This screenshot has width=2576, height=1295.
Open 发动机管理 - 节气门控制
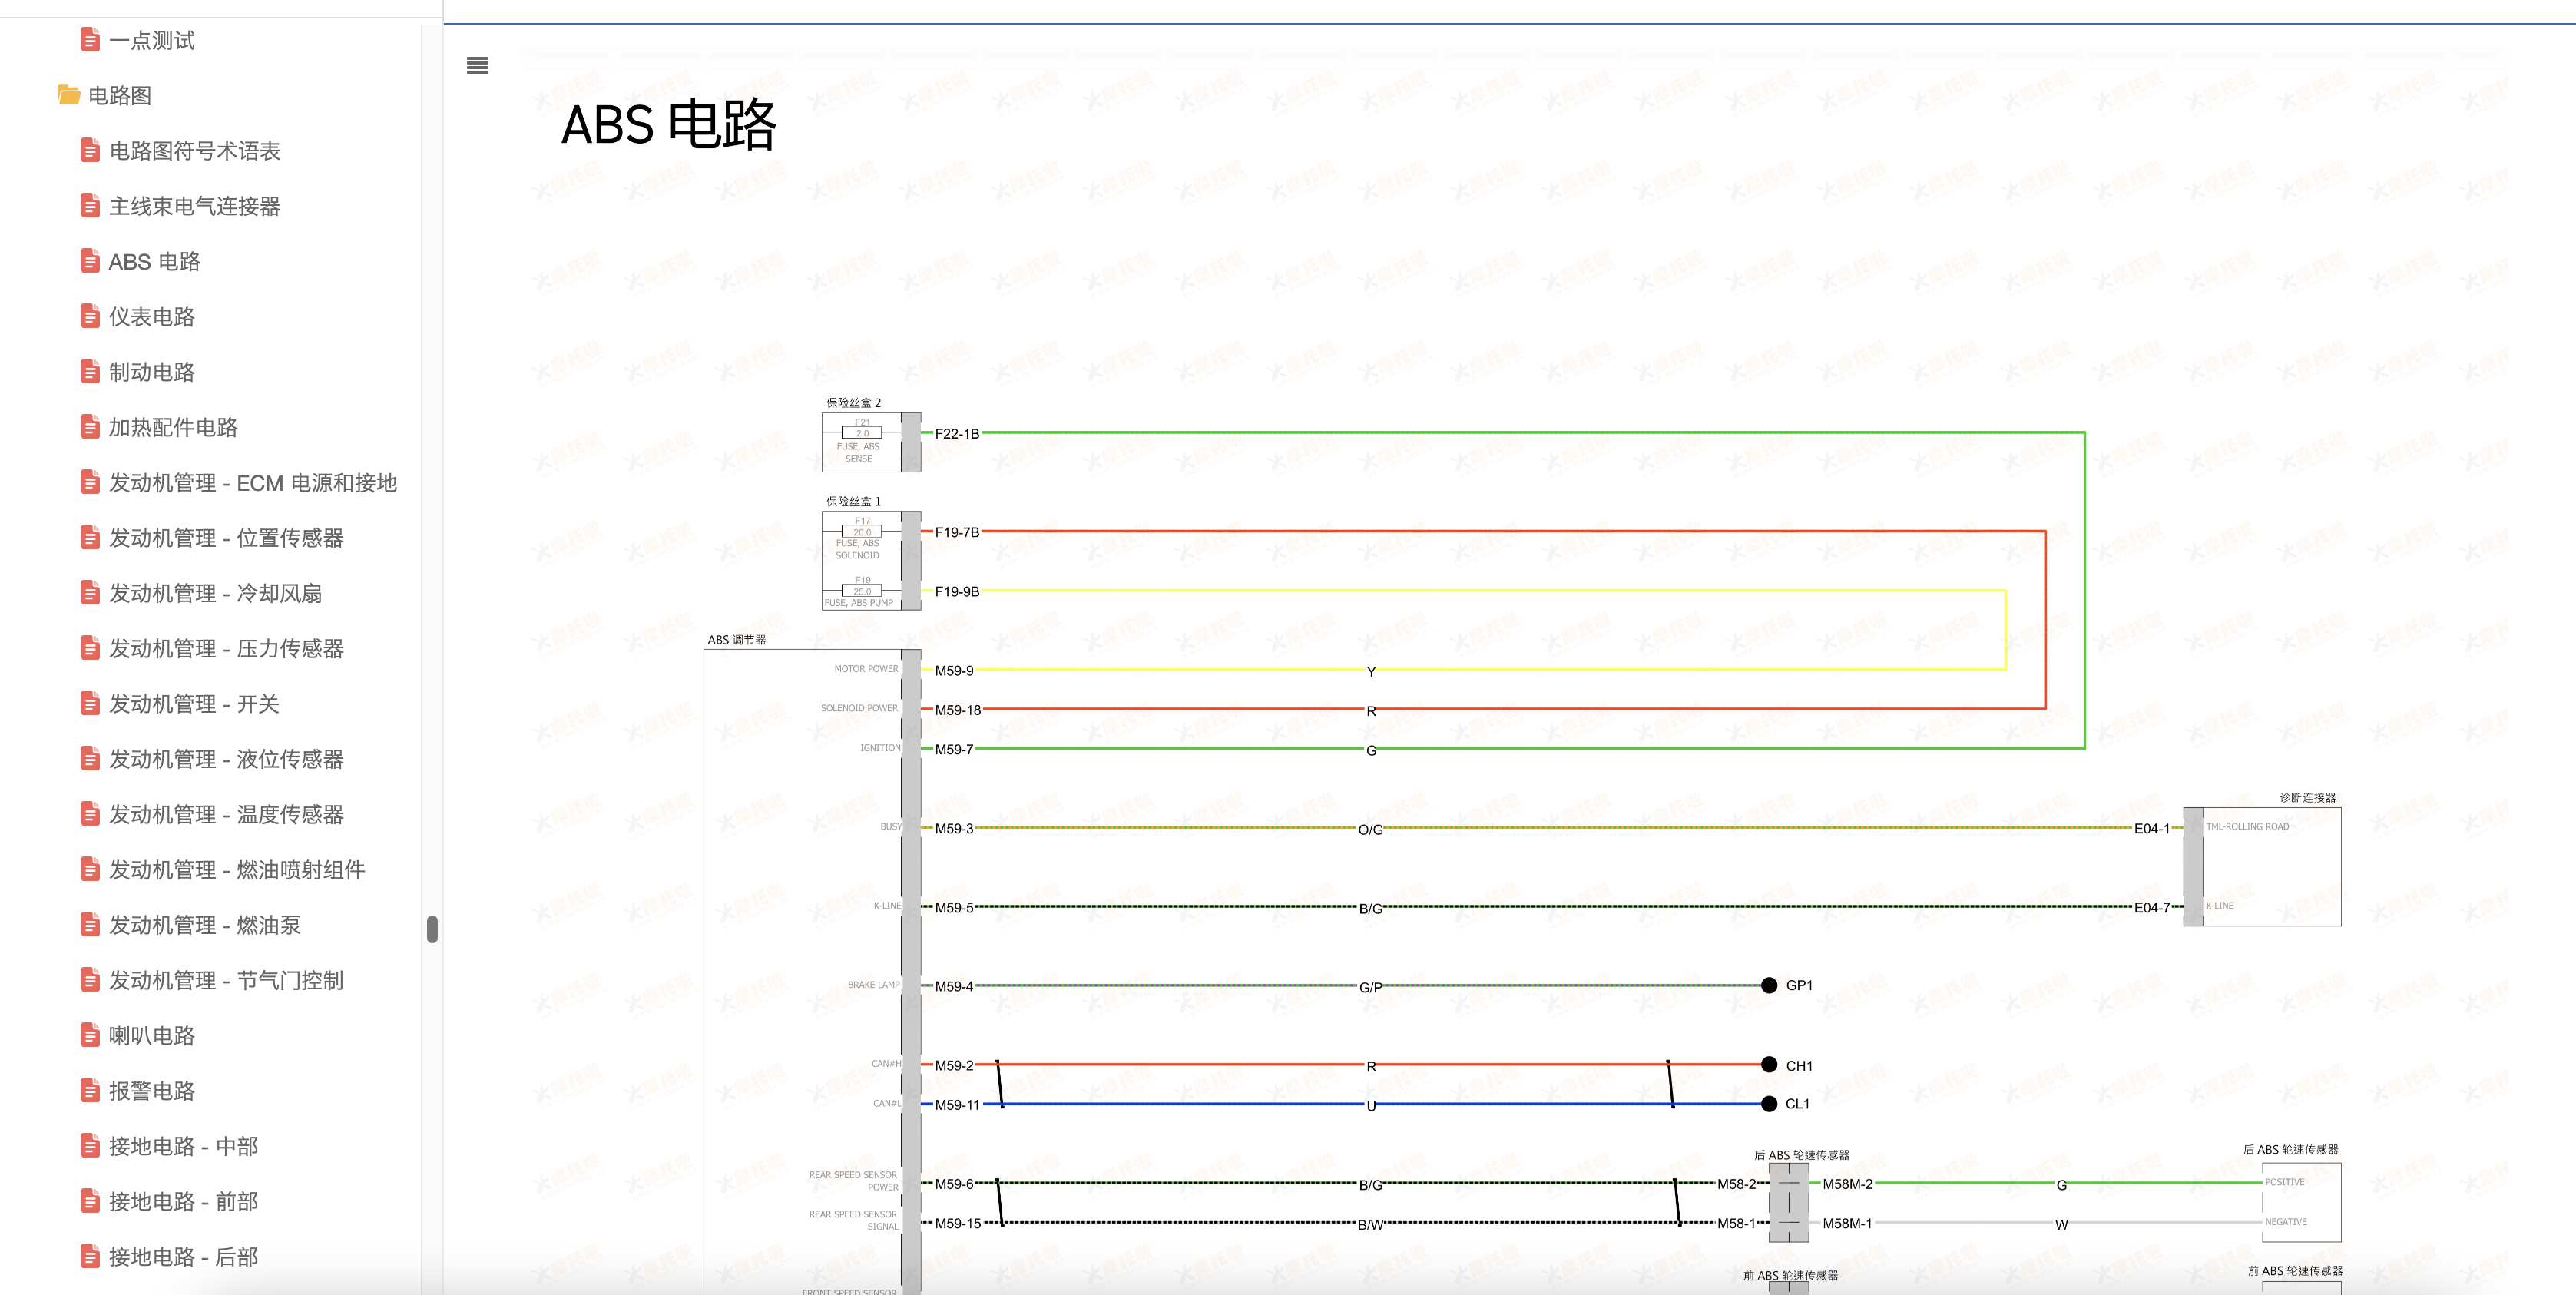(226, 980)
